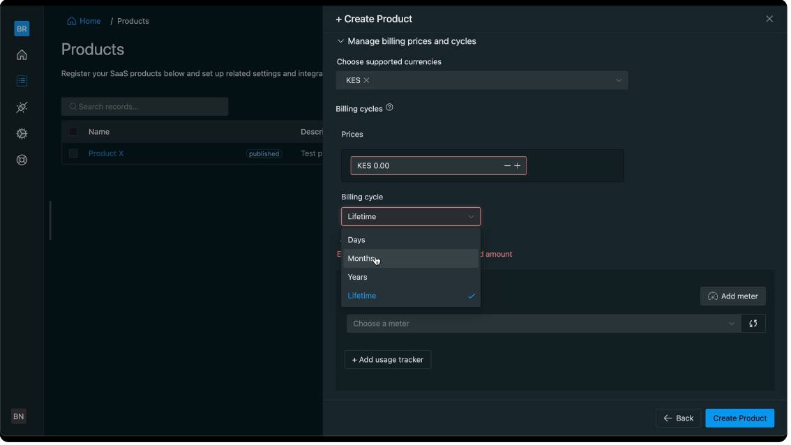Check the Product X row checkbox

coord(73,153)
